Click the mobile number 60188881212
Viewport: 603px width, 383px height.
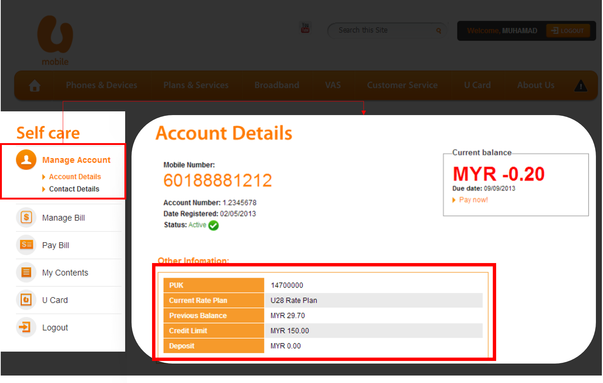(x=218, y=180)
